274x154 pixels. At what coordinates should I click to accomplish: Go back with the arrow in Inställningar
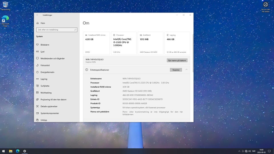[37, 15]
